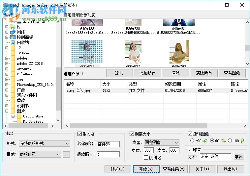250x176 pixels.
Task: Click the green rotate 180 arrow icon
Action: (242, 141)
